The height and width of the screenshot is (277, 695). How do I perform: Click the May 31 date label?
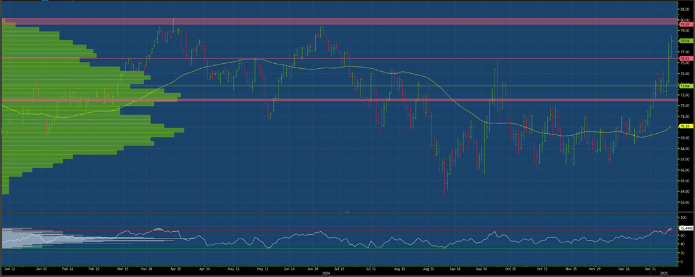[x=262, y=268]
